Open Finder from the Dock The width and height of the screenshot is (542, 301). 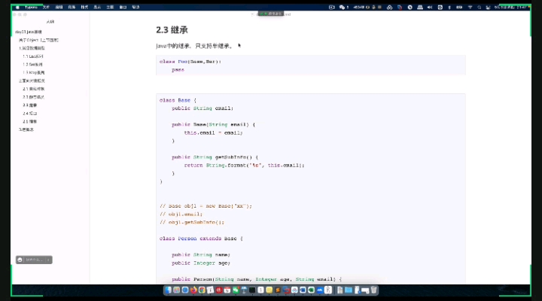coord(168,290)
